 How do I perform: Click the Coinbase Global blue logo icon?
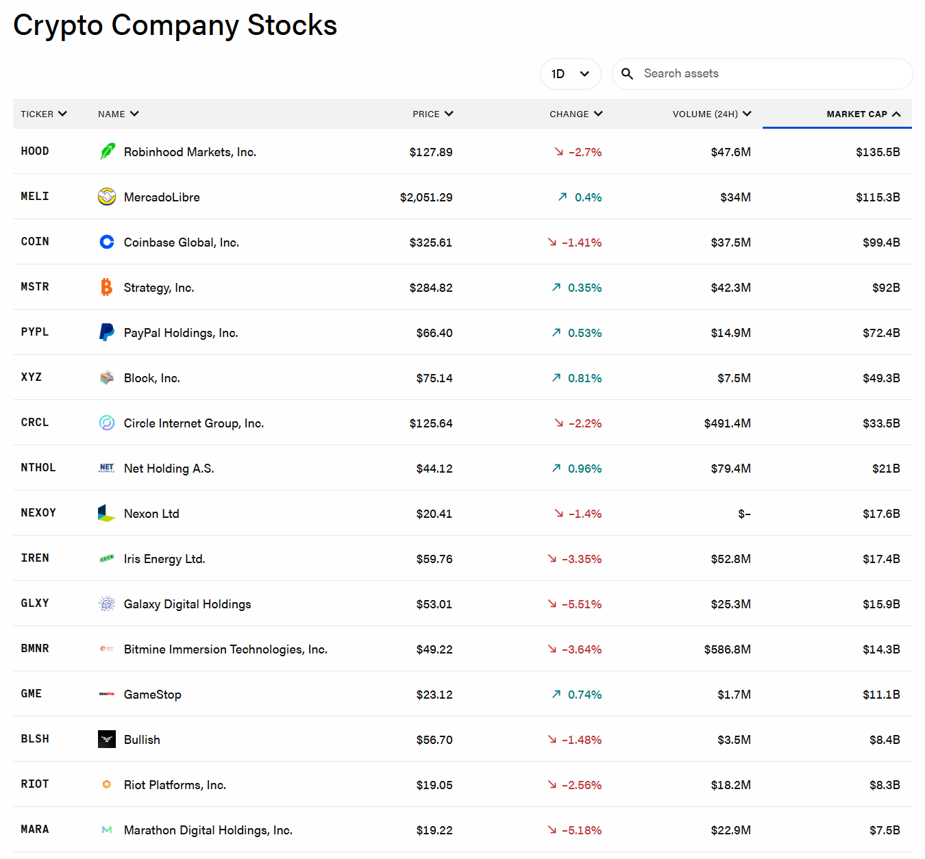click(x=107, y=242)
